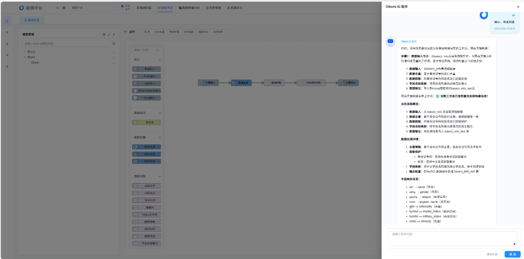Select the Redis输入 component icon
Screen dimensions: 524x259
click(135, 76)
